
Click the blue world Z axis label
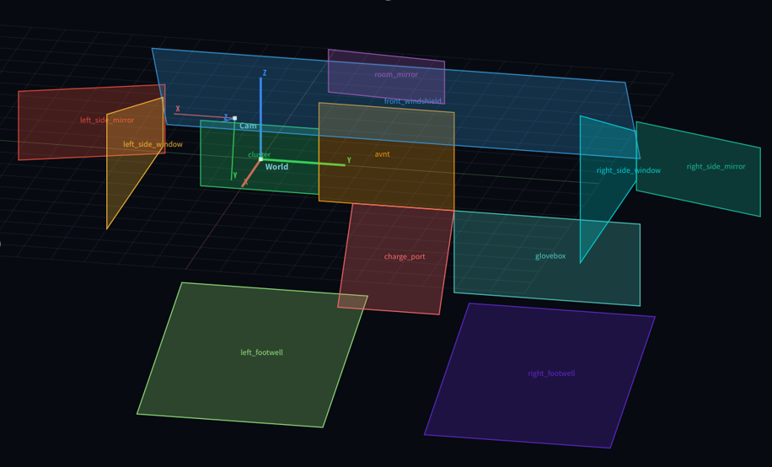tap(265, 72)
